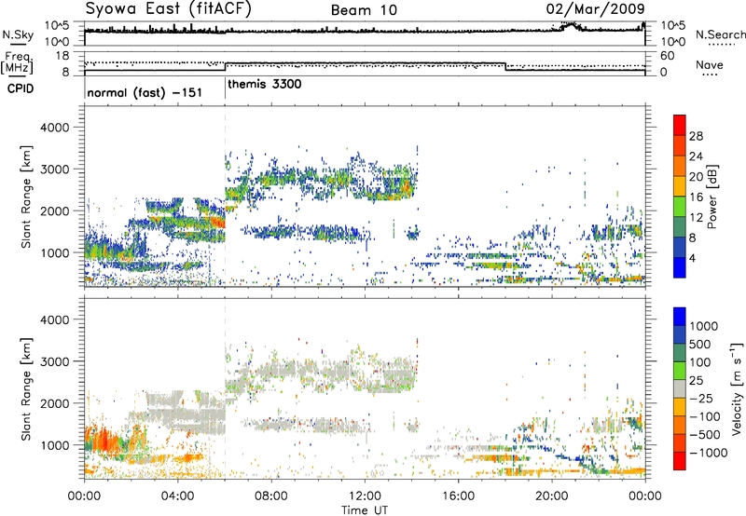The height and width of the screenshot is (516, 746).
Task: Click the 'Syowa East (fitACF)' title text
Action: tap(168, 8)
